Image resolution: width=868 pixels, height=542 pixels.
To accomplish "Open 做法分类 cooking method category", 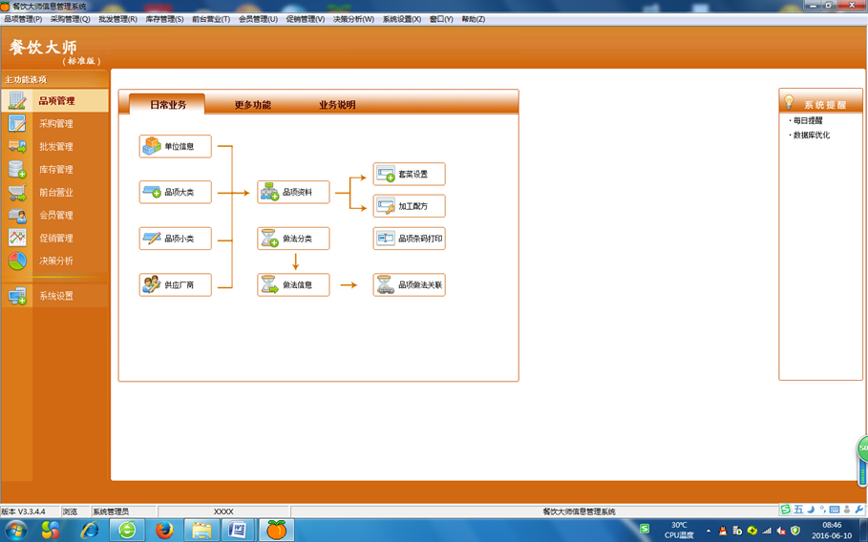I will (294, 239).
